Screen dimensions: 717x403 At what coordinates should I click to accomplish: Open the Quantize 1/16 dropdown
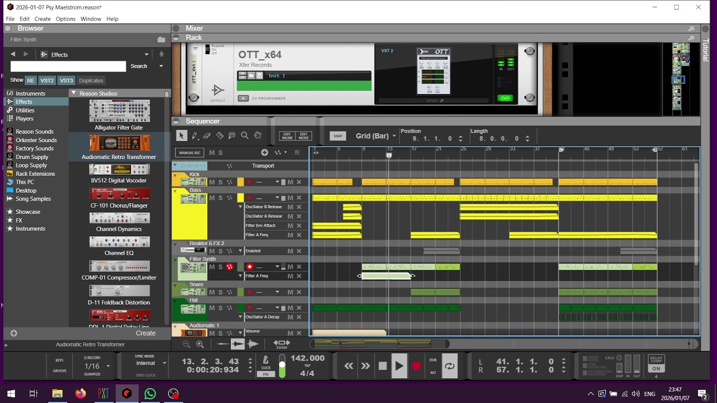(108, 366)
